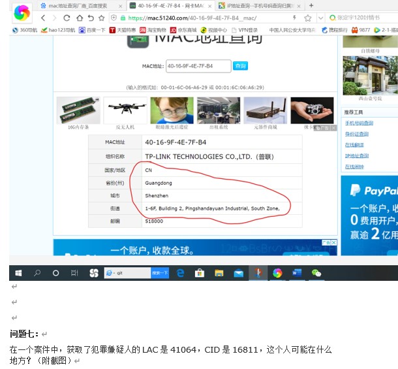Open Microsoft Store from the taskbar
Screen dimensions: 398x369
tap(200, 273)
